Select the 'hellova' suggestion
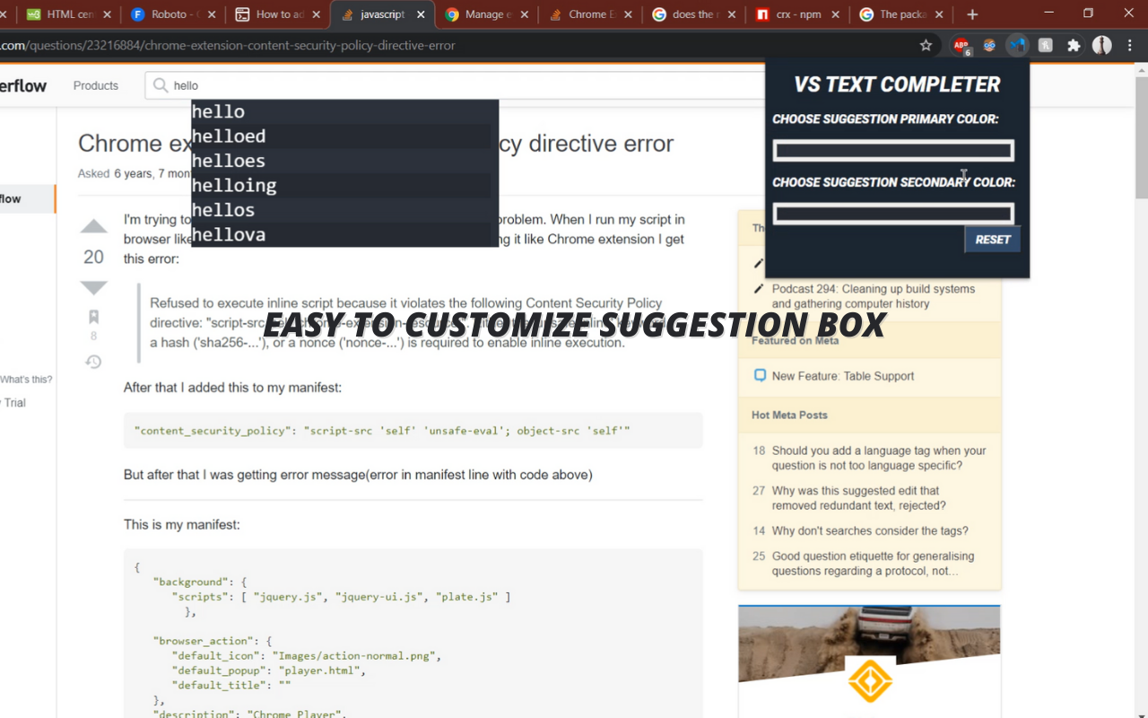This screenshot has width=1148, height=718. tap(344, 234)
